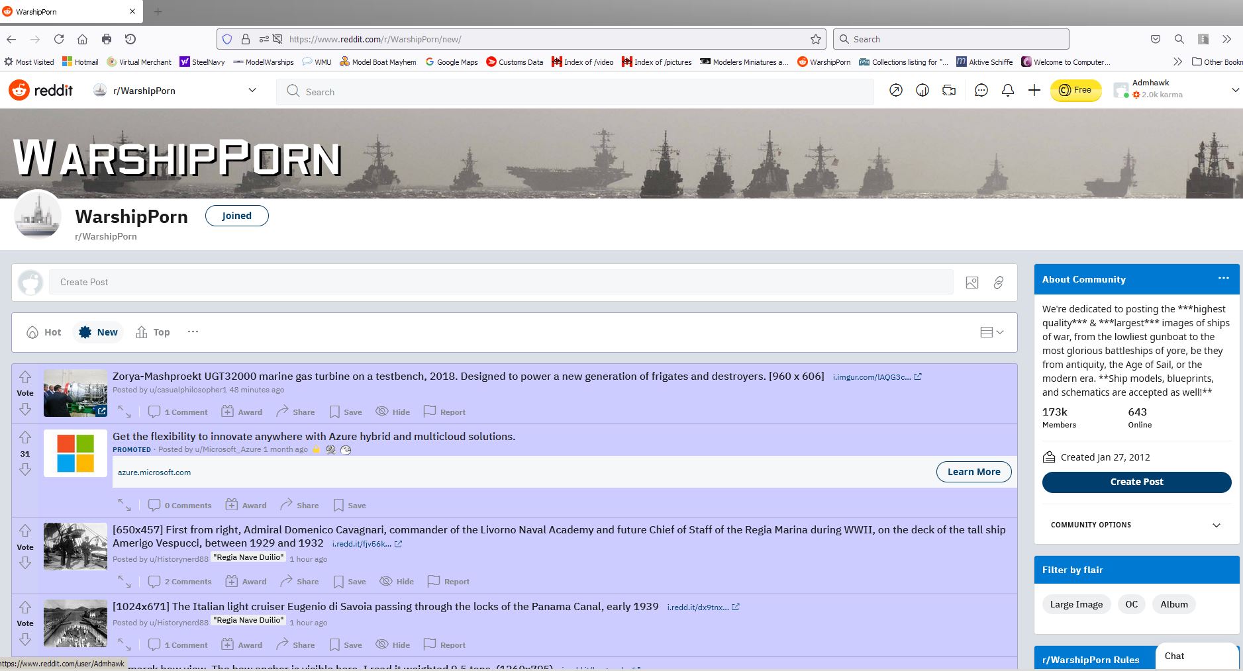The image size is (1243, 671).
Task: Open gas turbine post thumbnail
Action: pos(75,393)
